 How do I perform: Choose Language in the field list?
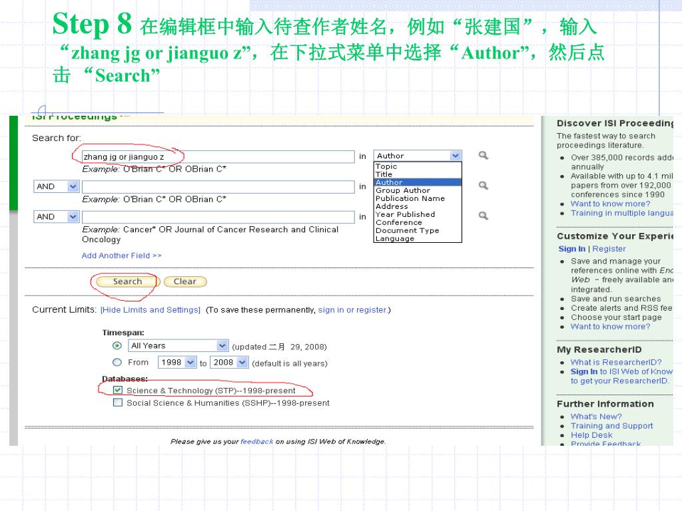pyautogui.click(x=418, y=239)
